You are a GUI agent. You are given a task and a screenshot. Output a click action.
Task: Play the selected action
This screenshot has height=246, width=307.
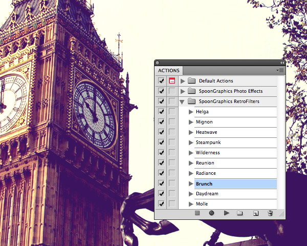[x=227, y=213]
